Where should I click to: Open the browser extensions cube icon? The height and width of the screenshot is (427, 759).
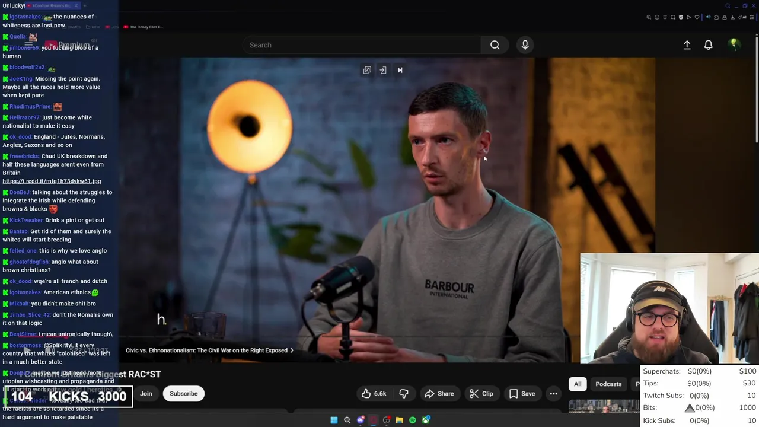(716, 17)
